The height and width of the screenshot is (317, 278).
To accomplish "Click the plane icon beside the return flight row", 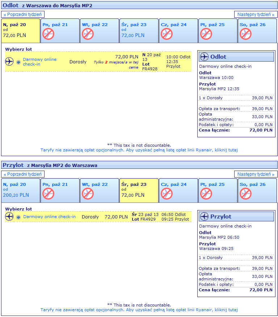I will click(x=9, y=217).
